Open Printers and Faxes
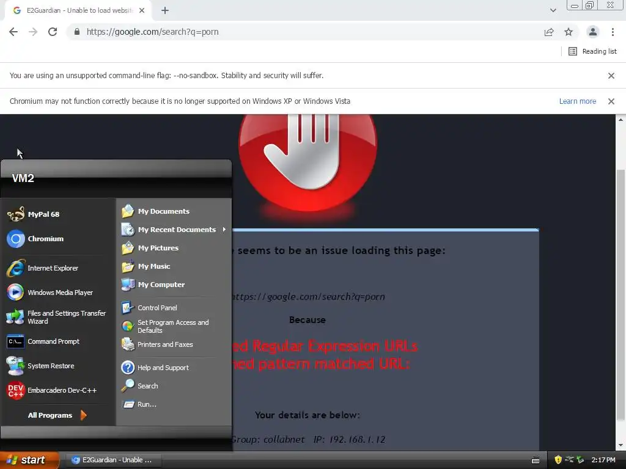This screenshot has height=469, width=626. 157,344
